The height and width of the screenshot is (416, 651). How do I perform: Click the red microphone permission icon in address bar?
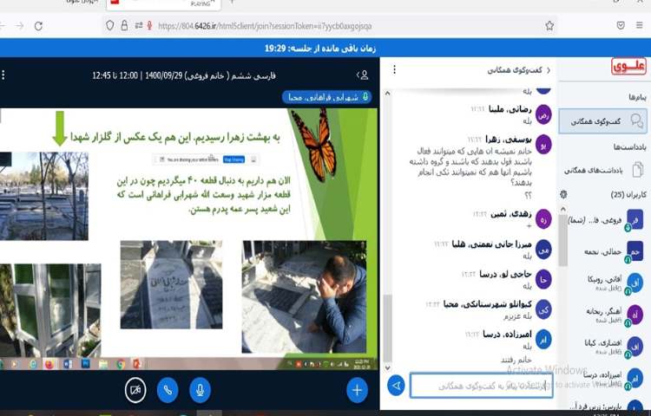click(x=149, y=26)
